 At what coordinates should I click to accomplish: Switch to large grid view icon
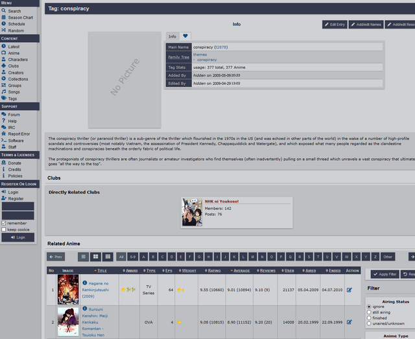(x=95, y=257)
